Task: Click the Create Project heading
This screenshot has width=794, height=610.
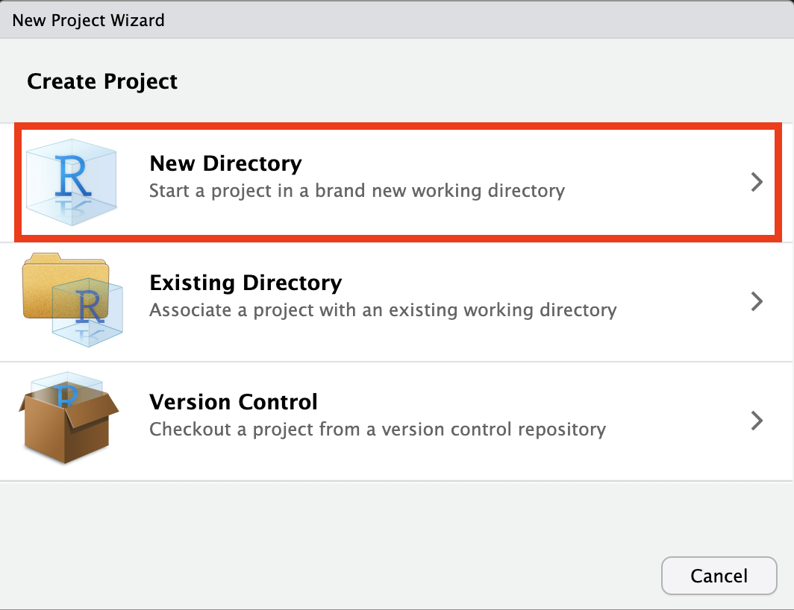Action: [x=102, y=81]
